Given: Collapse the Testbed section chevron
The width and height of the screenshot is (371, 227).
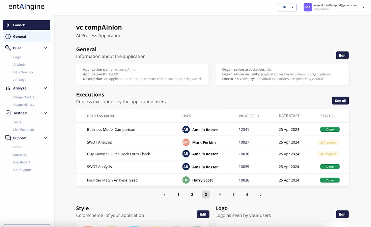Looking at the screenshot, I should tap(45, 113).
